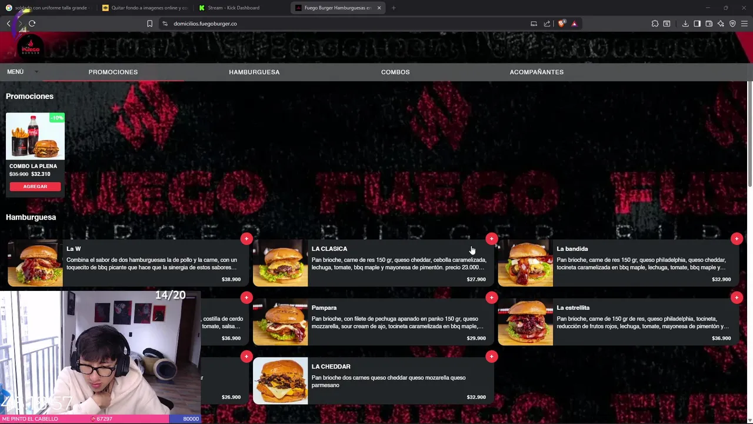Open a new browser tab

tap(394, 8)
